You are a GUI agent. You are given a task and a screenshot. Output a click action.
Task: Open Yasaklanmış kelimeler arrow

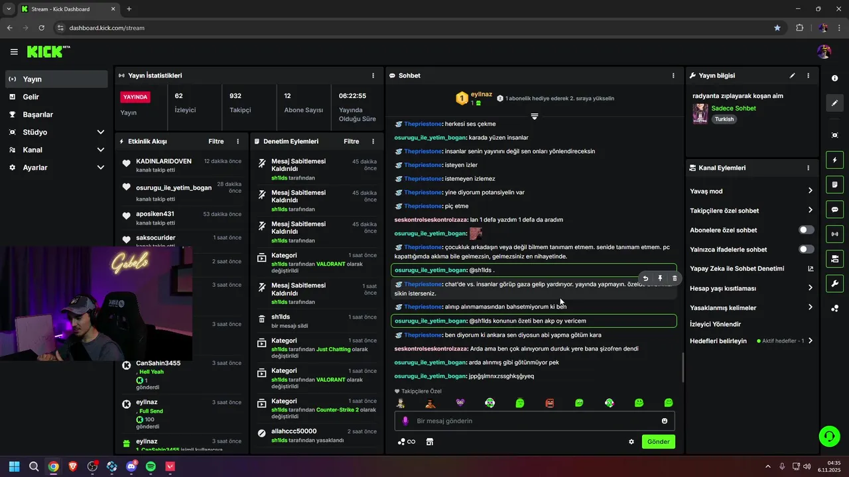coord(810,307)
